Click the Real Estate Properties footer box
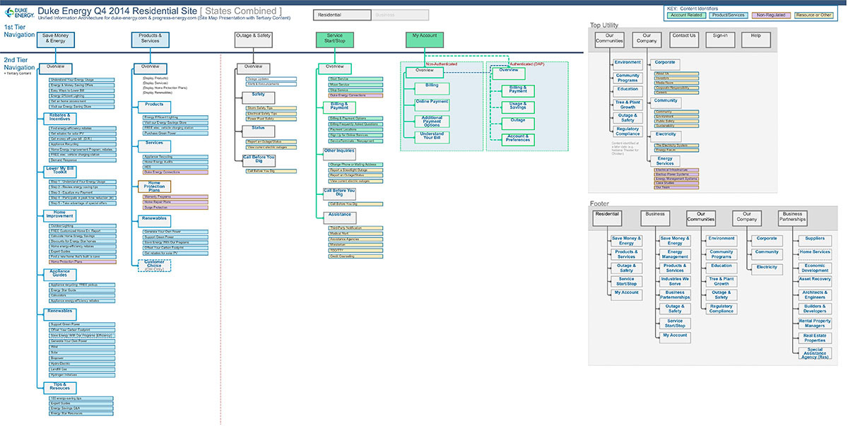 click(x=815, y=338)
